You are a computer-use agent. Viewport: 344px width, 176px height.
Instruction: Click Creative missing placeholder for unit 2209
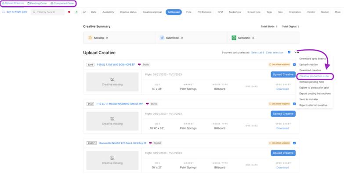coord(112,82)
